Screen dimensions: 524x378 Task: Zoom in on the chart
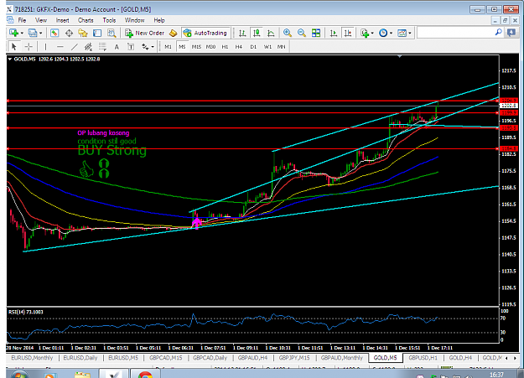(288, 33)
